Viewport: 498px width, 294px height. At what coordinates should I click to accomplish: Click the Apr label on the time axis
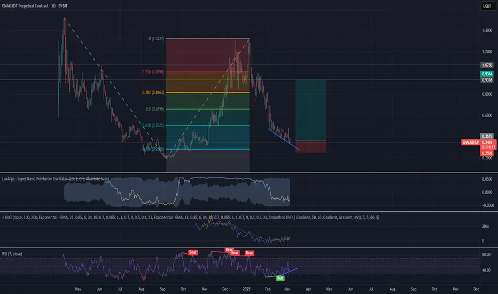(308, 289)
